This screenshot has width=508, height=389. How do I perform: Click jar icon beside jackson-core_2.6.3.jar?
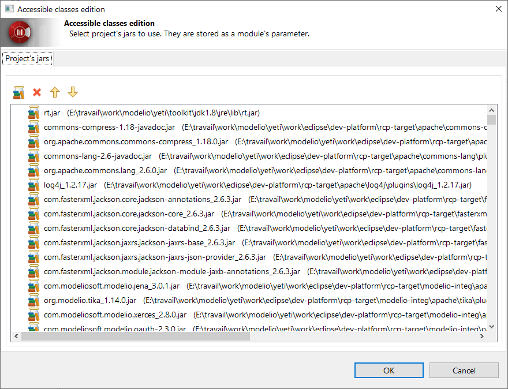point(33,214)
